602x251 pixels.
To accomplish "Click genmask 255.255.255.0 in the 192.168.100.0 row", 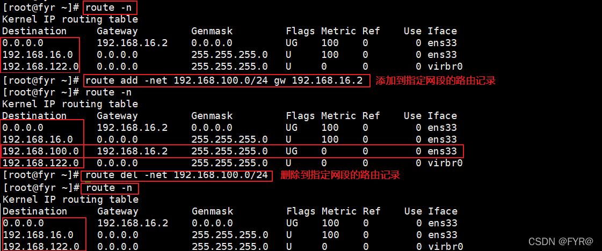I will pyautogui.click(x=230, y=151).
